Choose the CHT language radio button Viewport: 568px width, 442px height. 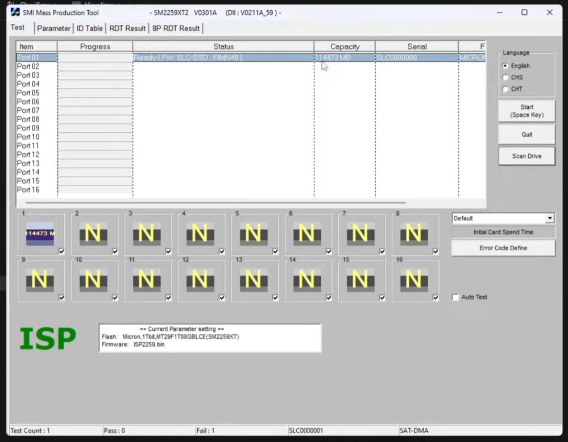tap(505, 89)
